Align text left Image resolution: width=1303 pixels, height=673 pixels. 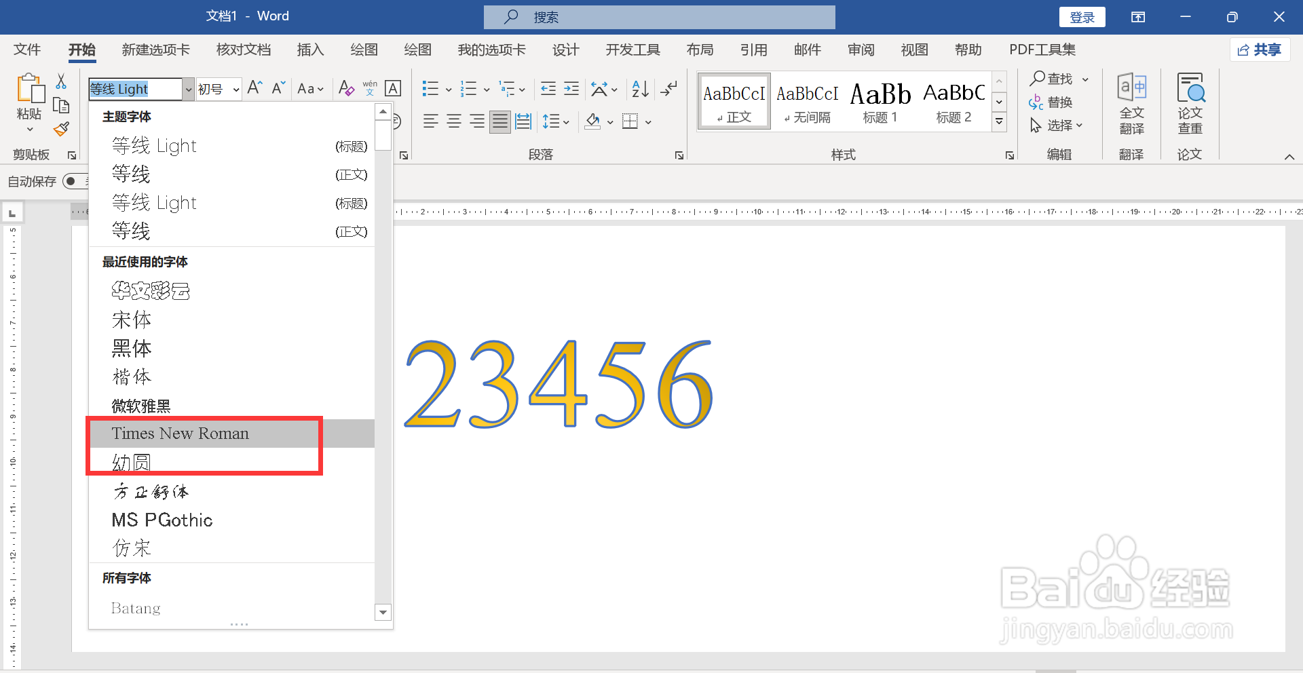point(430,121)
